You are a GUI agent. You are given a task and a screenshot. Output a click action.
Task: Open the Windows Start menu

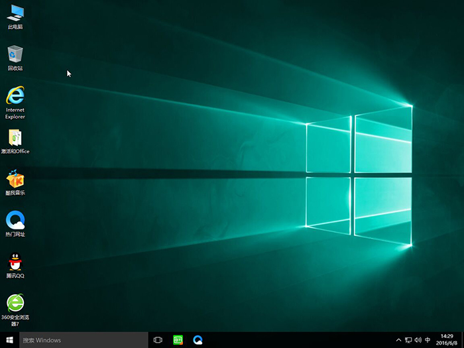9,340
